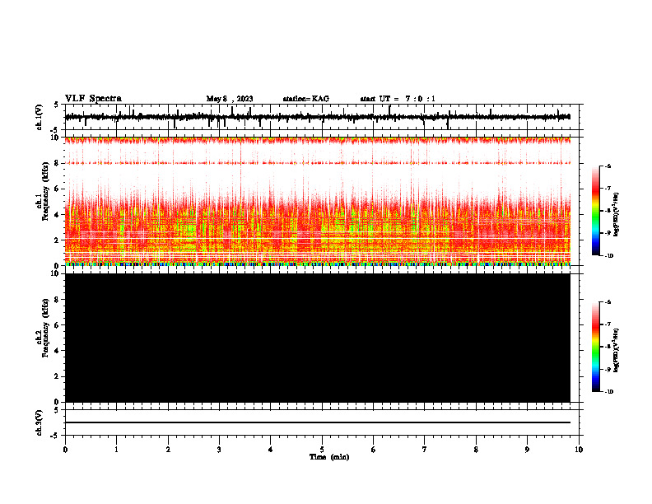652x504 pixels.
Task: Click the ch.1 voltage waveform trace
Action: coord(317,117)
